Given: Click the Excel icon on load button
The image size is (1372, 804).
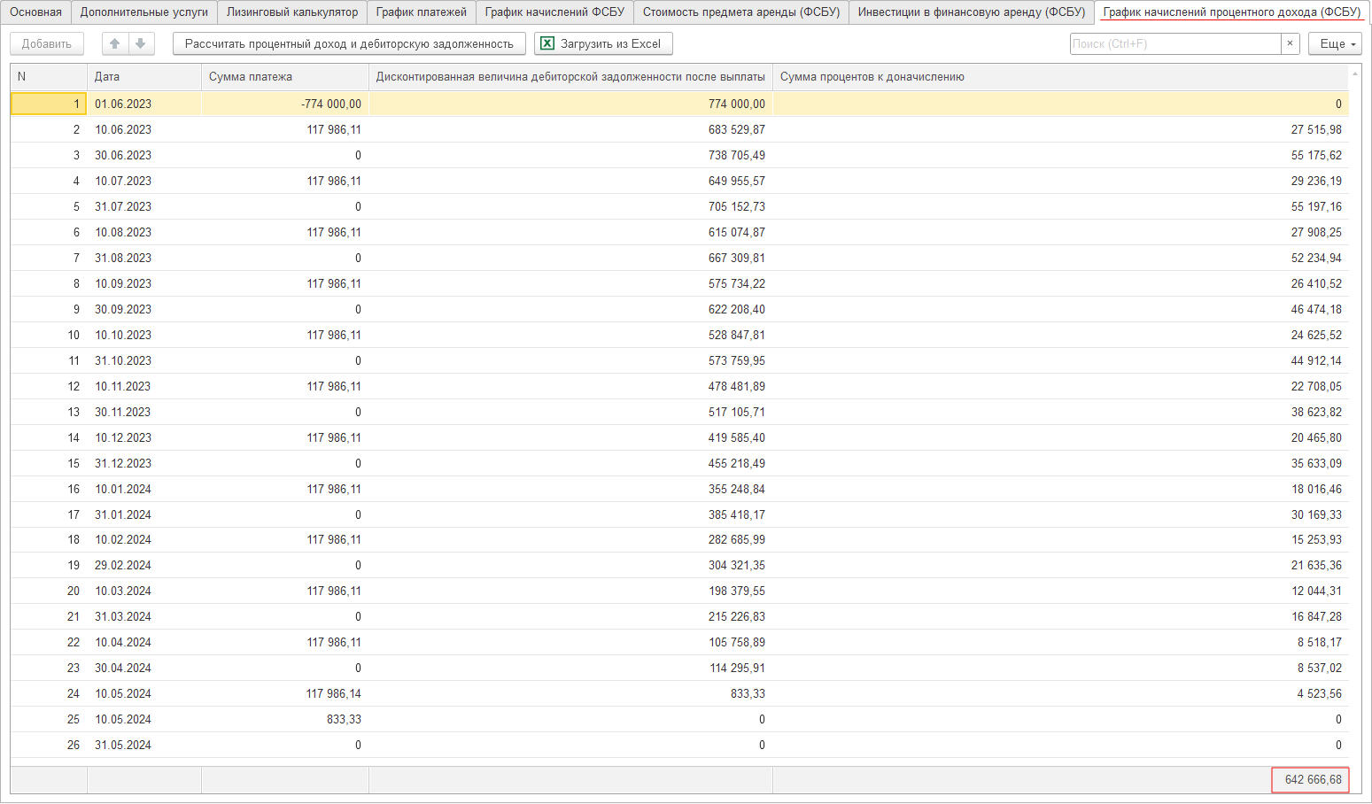Looking at the screenshot, I should tap(547, 43).
